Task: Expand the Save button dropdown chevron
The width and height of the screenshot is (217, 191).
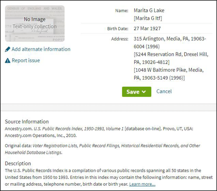Action: coord(144,92)
